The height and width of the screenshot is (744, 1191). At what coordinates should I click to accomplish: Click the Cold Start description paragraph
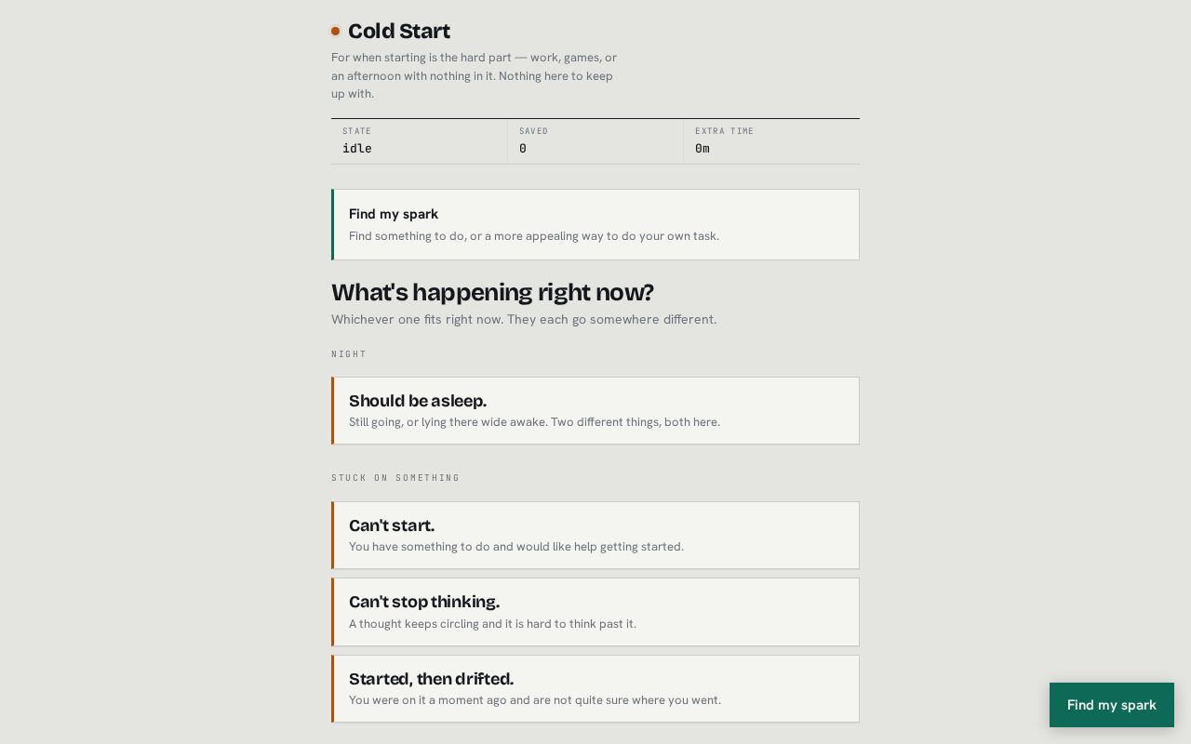tap(475, 75)
